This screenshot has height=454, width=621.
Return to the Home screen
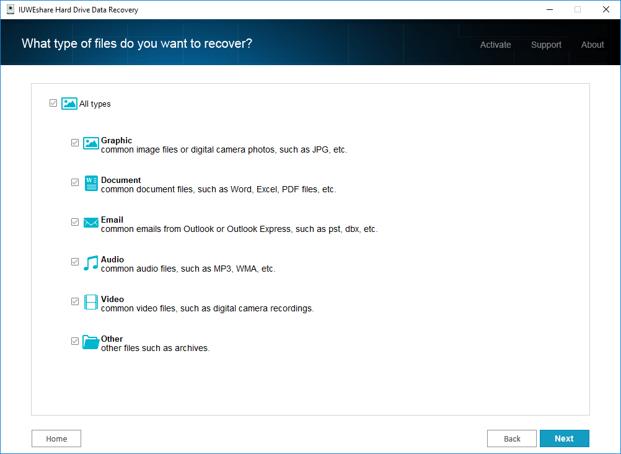tap(56, 438)
